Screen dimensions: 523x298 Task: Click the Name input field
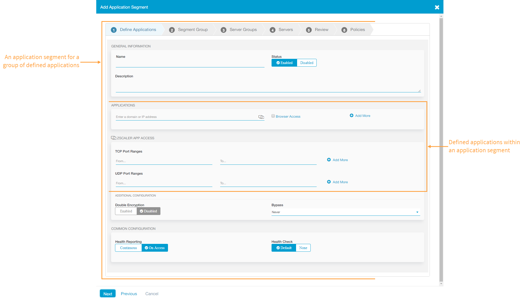pos(190,64)
